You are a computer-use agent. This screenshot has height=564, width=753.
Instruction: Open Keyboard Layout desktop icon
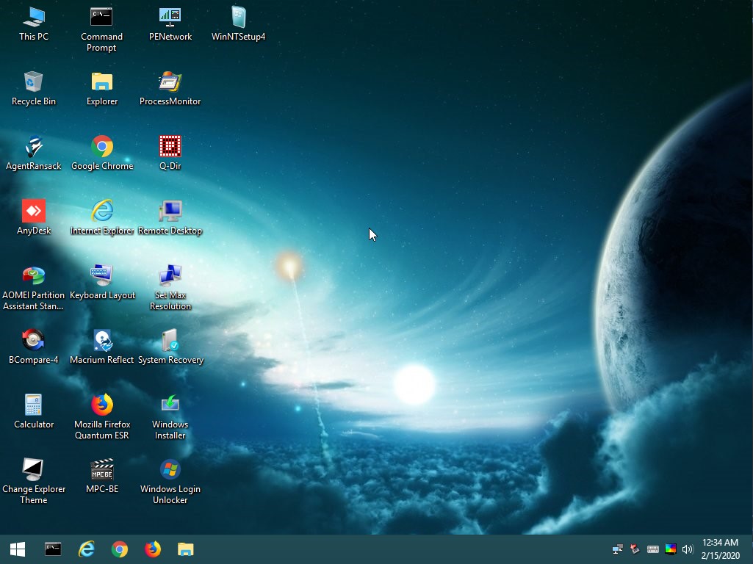(102, 283)
